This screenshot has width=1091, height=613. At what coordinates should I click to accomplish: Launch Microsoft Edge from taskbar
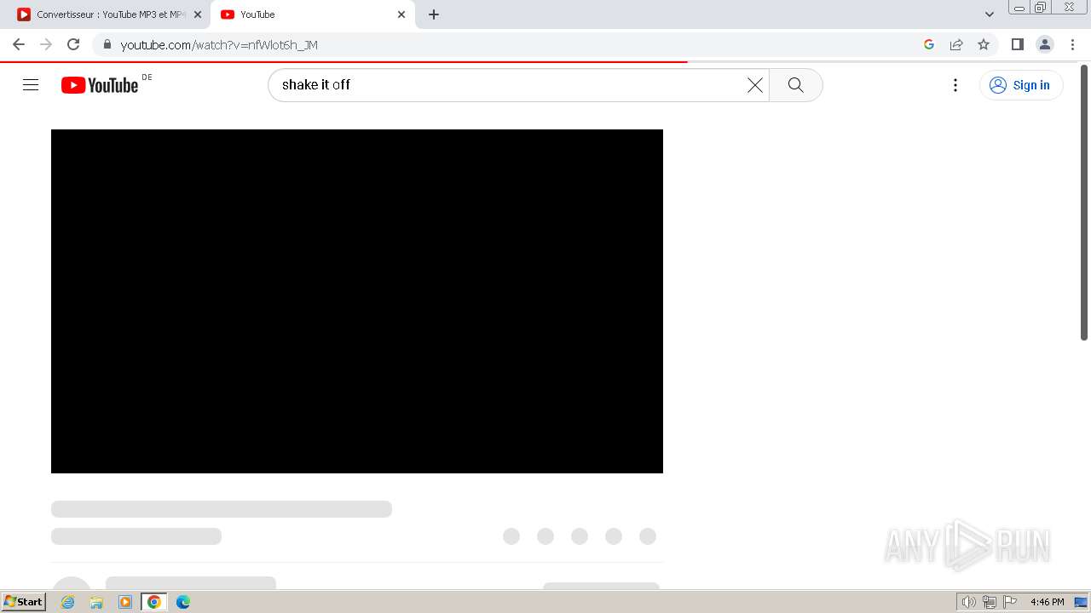pos(183,602)
